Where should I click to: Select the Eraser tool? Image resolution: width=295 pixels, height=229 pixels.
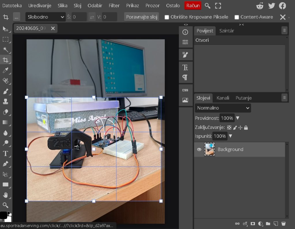pos(5,112)
